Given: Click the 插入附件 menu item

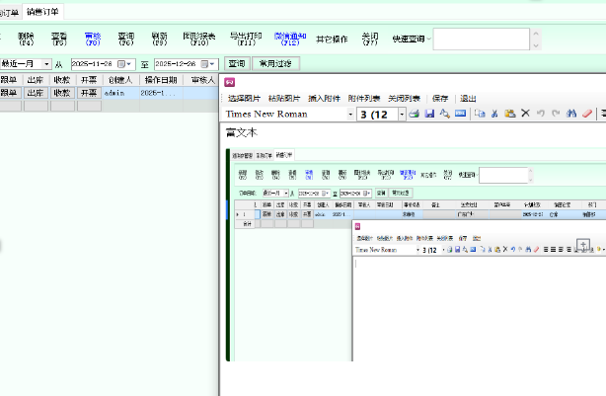Looking at the screenshot, I should click(x=324, y=99).
